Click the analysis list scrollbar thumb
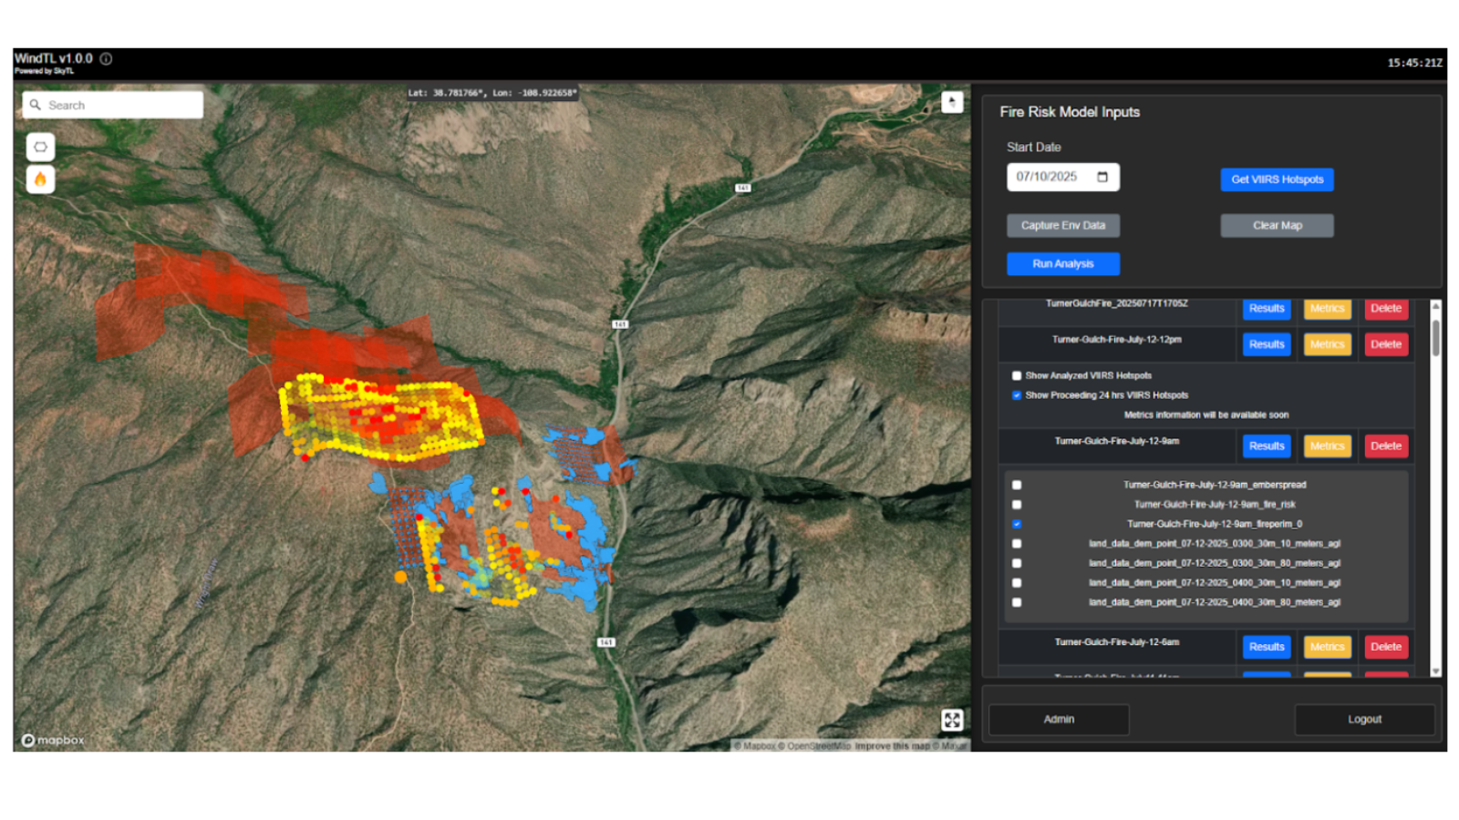This screenshot has width=1459, height=820. [x=1435, y=337]
